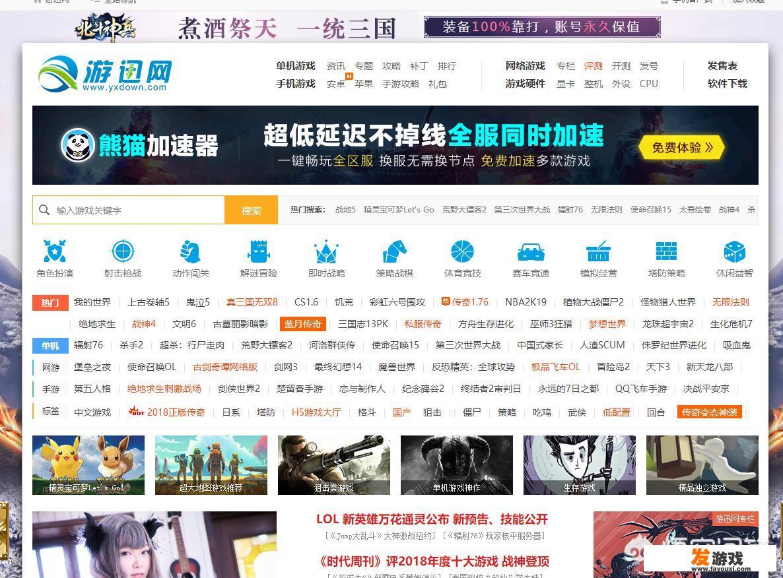Open the 策略战棋 horse icon
This screenshot has height=578, width=783.
click(x=395, y=251)
